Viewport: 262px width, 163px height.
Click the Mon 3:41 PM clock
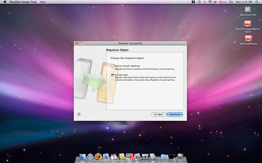[244, 2]
